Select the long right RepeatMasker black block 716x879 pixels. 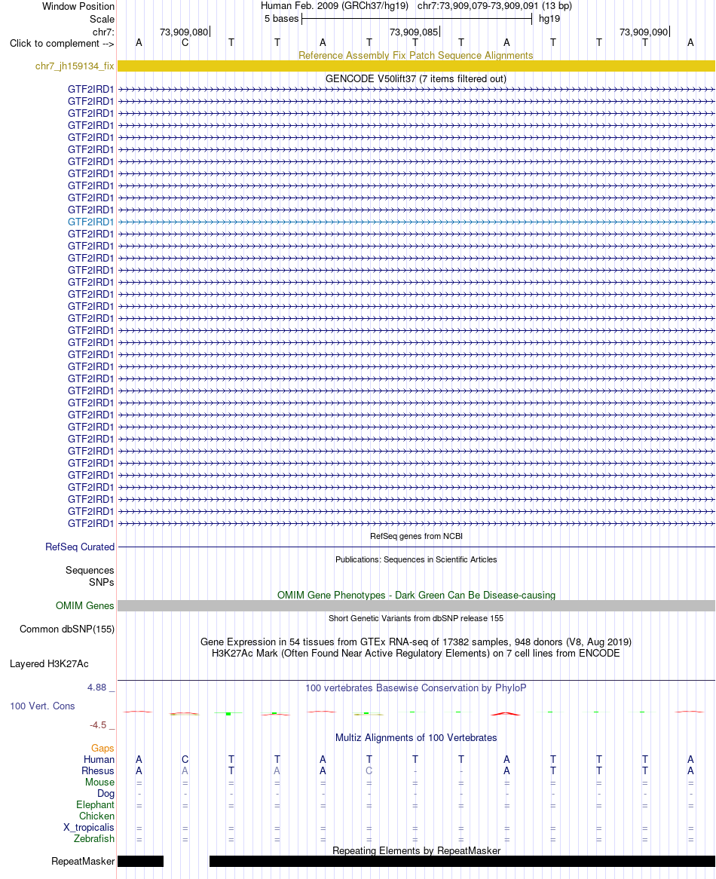(x=462, y=861)
